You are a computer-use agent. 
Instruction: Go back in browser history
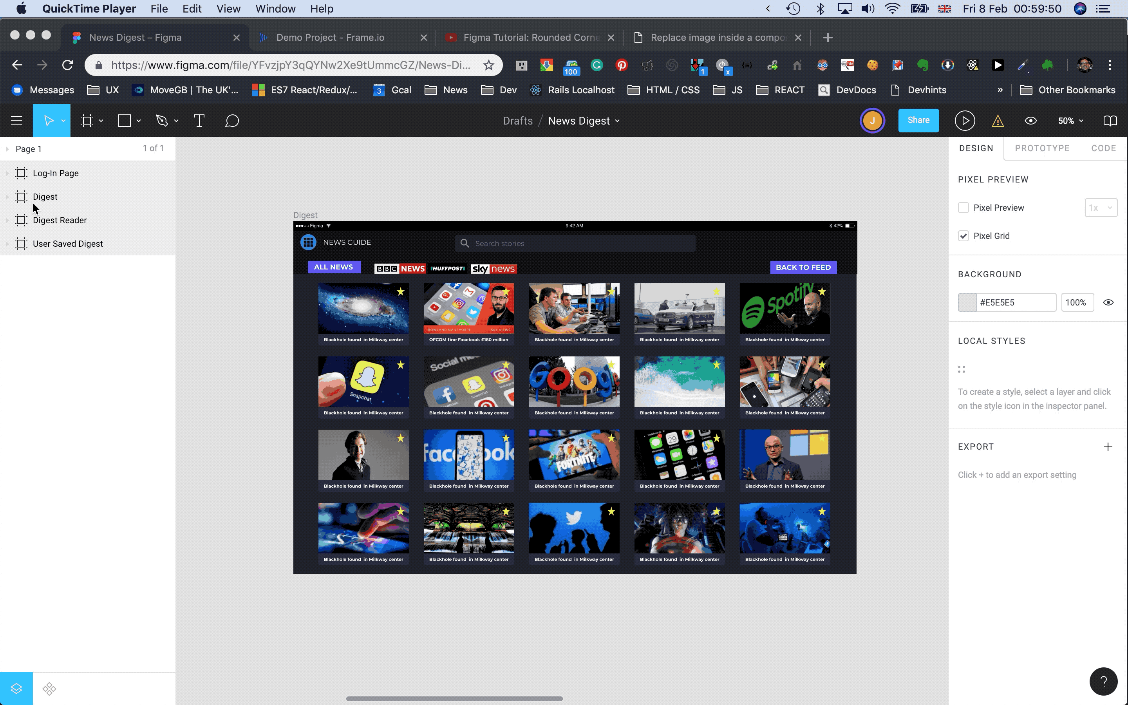17,65
